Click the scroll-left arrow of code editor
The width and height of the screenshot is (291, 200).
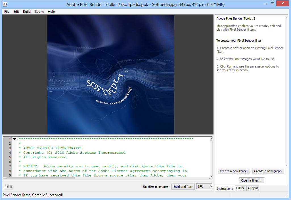point(5,178)
